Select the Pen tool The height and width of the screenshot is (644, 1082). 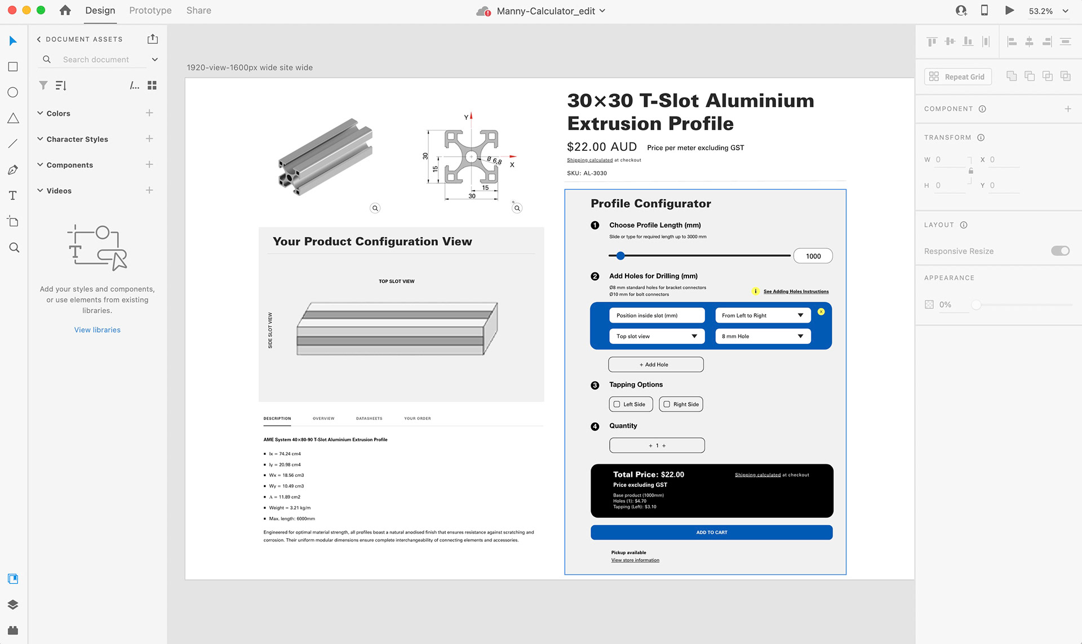pos(13,169)
